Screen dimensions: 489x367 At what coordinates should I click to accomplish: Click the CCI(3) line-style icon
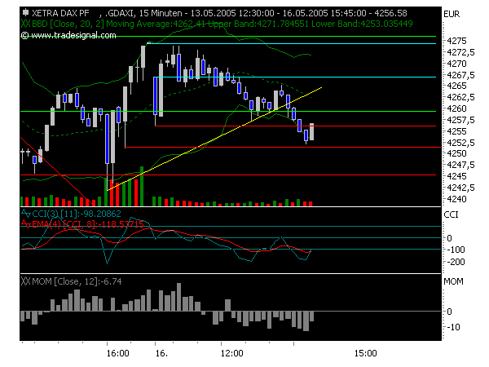coord(26,214)
